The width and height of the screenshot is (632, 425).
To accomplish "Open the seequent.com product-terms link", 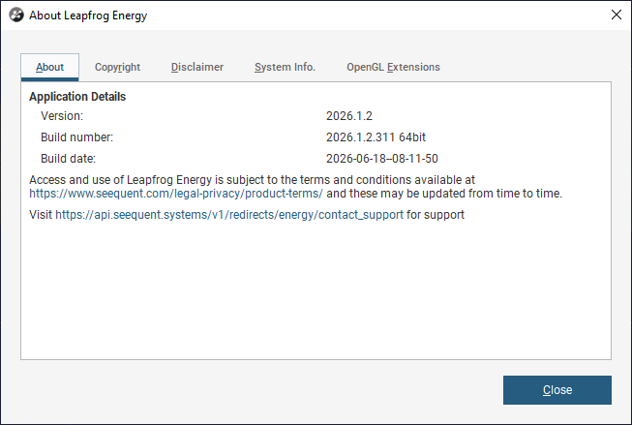I will click(176, 194).
